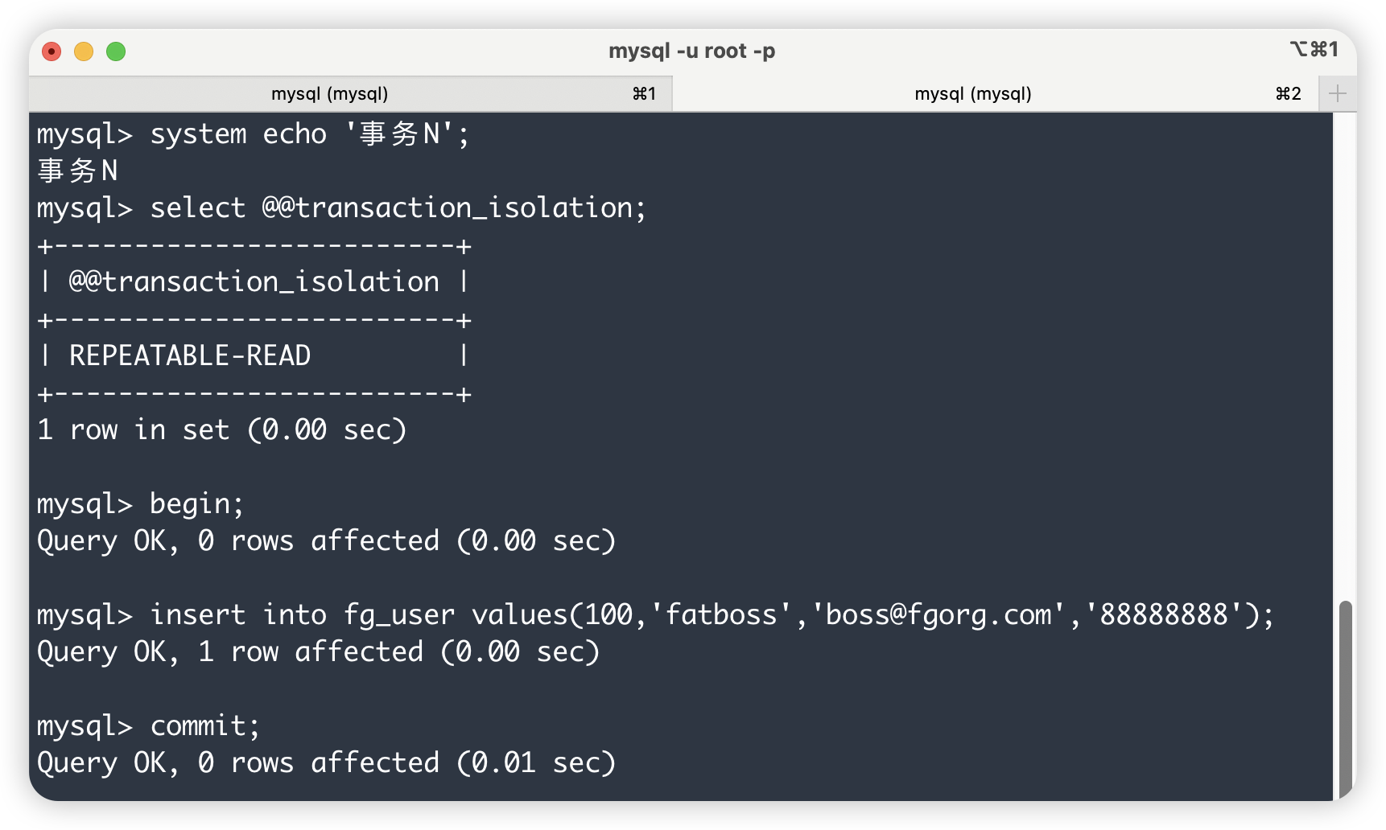This screenshot has height=830, width=1386.
Task: Open a new tab with plus button
Action: pos(1338,94)
